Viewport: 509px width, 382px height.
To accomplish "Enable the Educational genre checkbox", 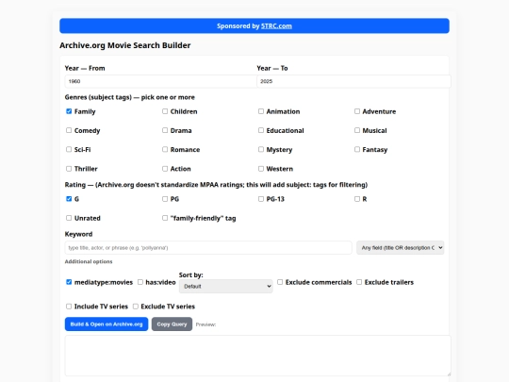I will [261, 130].
